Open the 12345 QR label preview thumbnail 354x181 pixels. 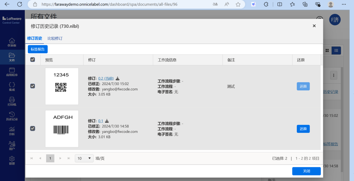click(x=62, y=86)
